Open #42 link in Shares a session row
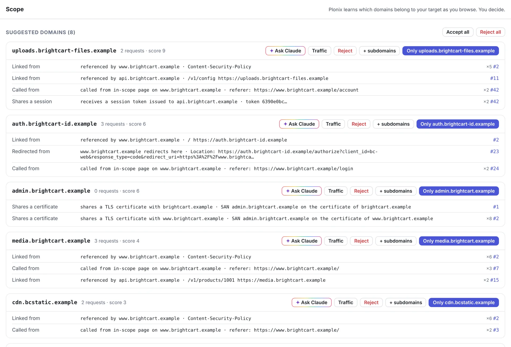This screenshot has height=347, width=511. point(494,101)
